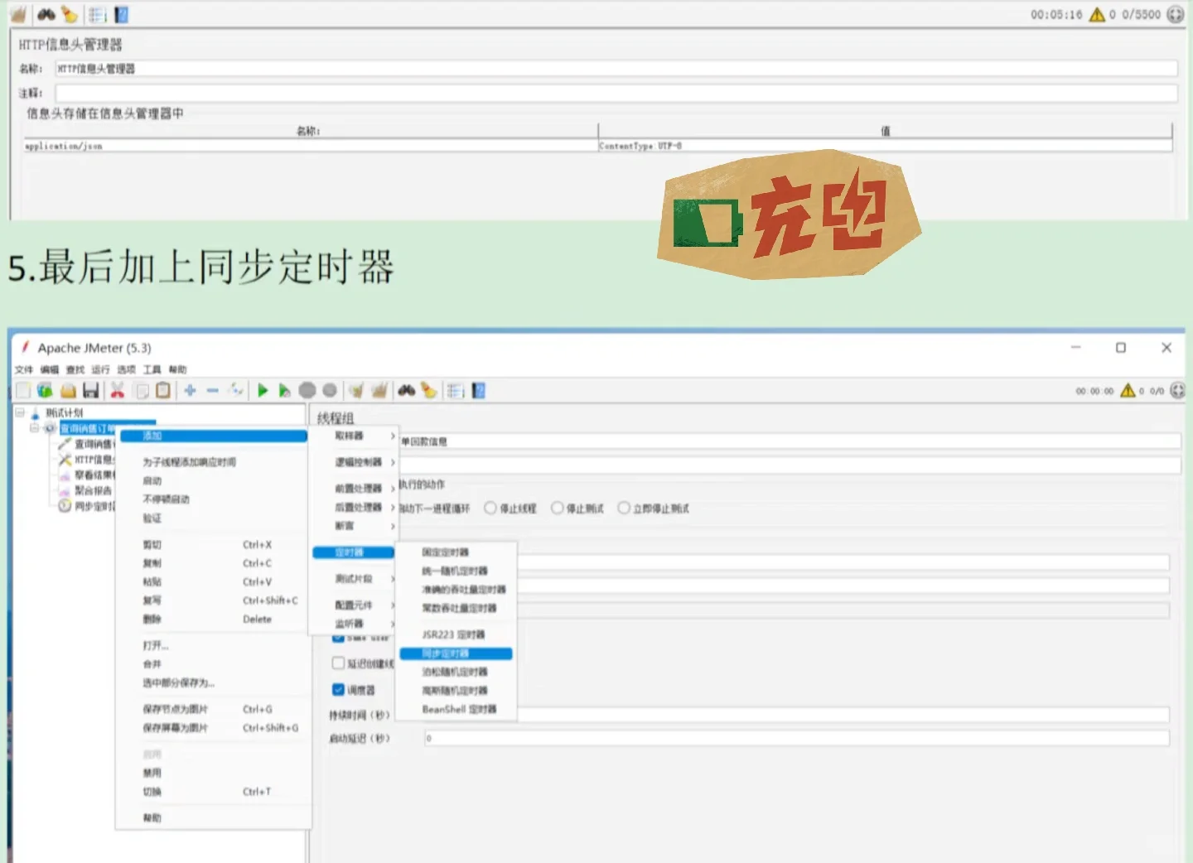
Task: Open the 文件 menu
Action: 24,369
